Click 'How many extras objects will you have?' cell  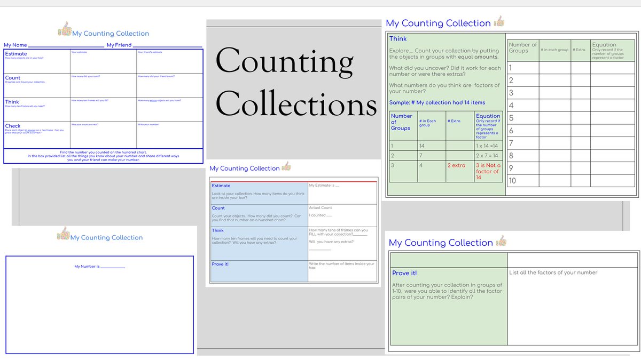(x=169, y=109)
